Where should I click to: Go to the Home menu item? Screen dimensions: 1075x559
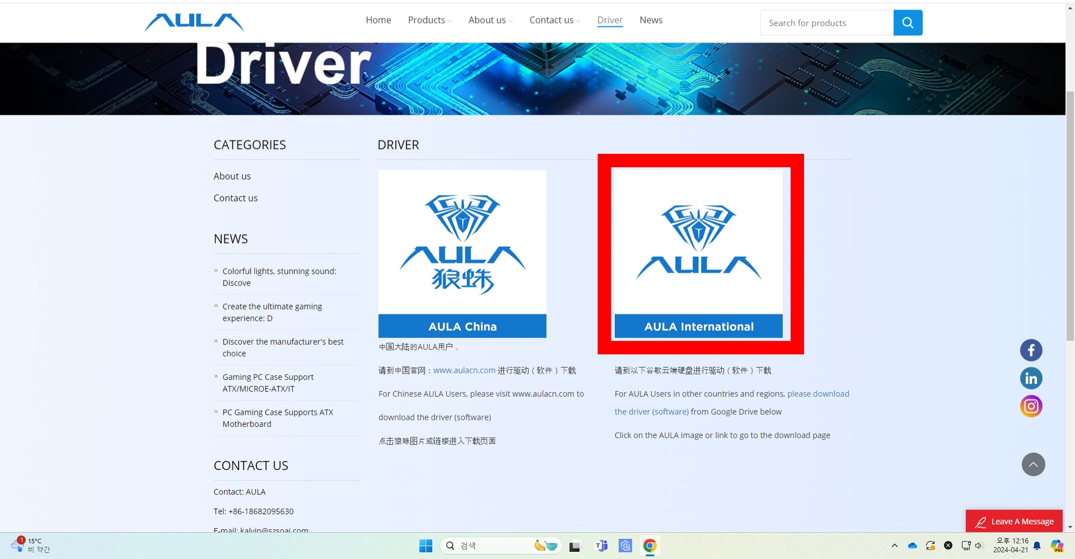click(x=378, y=20)
